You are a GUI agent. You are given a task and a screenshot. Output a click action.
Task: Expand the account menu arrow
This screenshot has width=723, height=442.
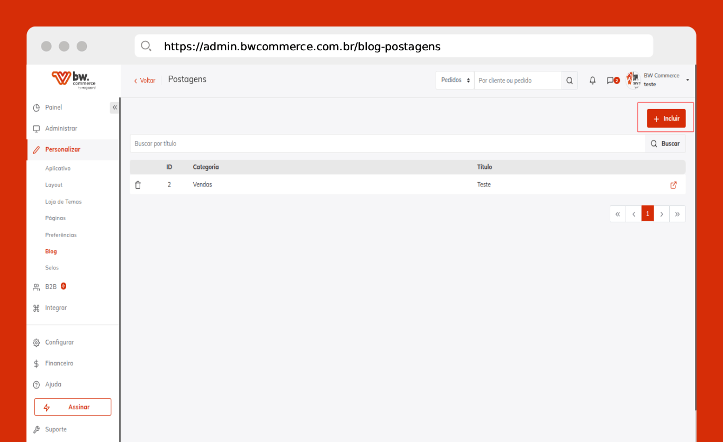[688, 80]
